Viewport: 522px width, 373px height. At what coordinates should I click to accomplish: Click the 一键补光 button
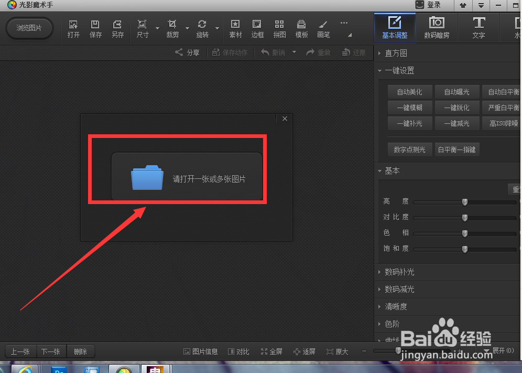click(410, 123)
